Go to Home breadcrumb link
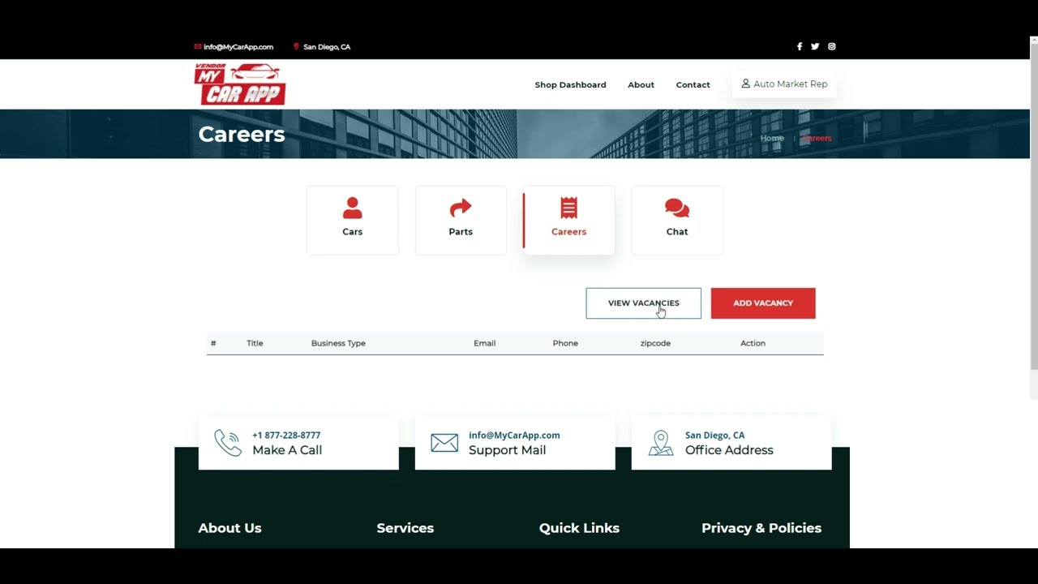 click(x=772, y=138)
